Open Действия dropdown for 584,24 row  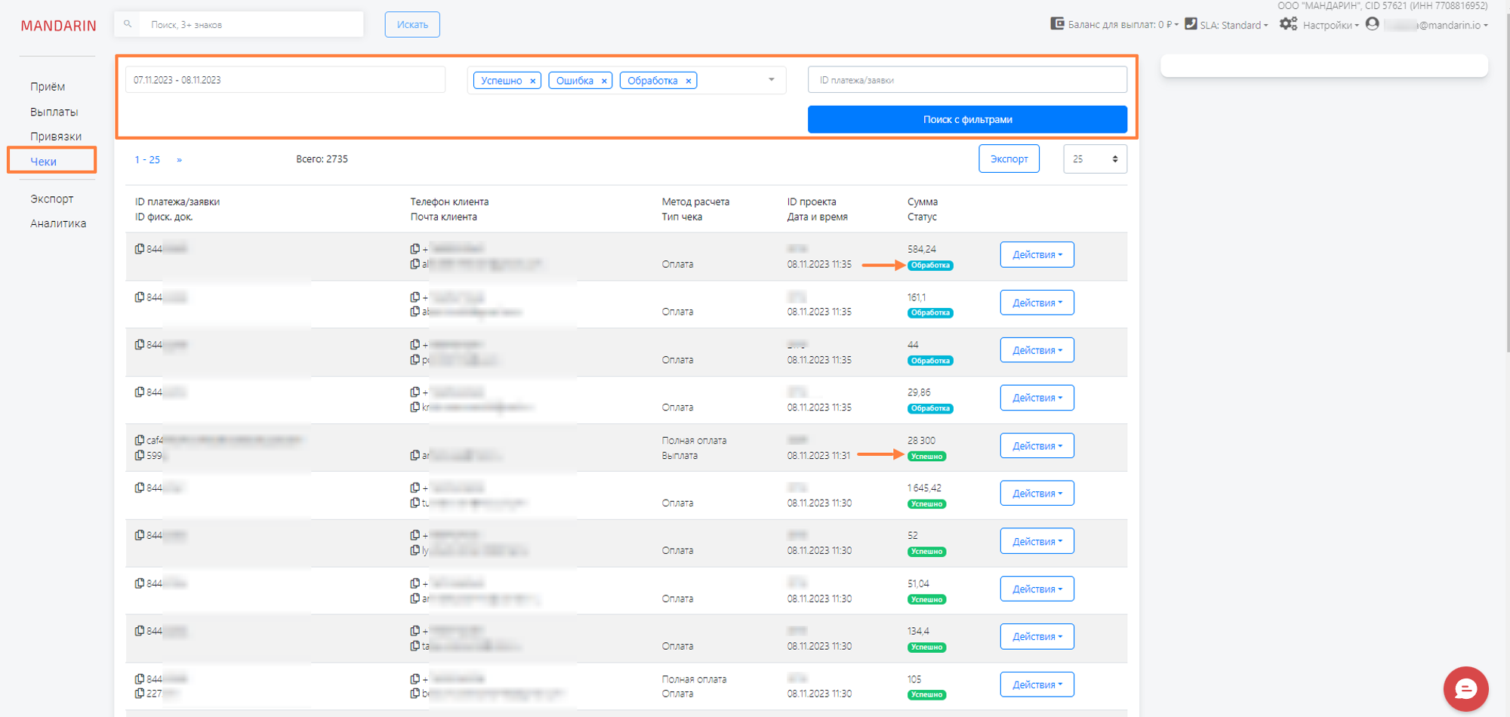point(1037,255)
